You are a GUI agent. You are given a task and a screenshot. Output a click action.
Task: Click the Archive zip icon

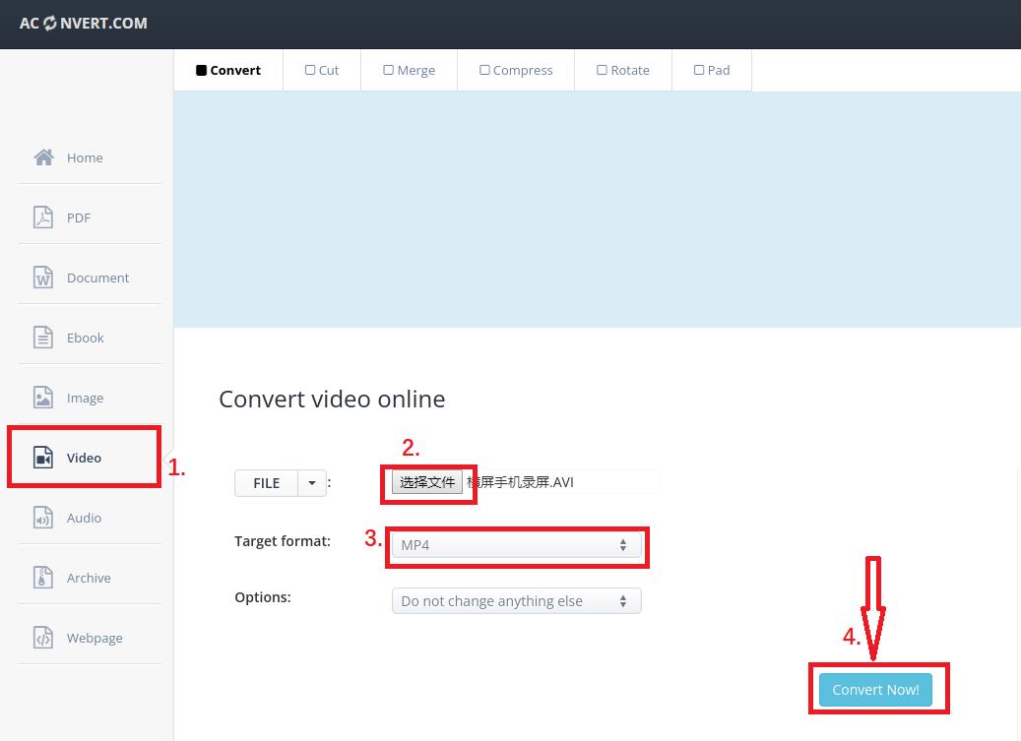pyautogui.click(x=43, y=578)
